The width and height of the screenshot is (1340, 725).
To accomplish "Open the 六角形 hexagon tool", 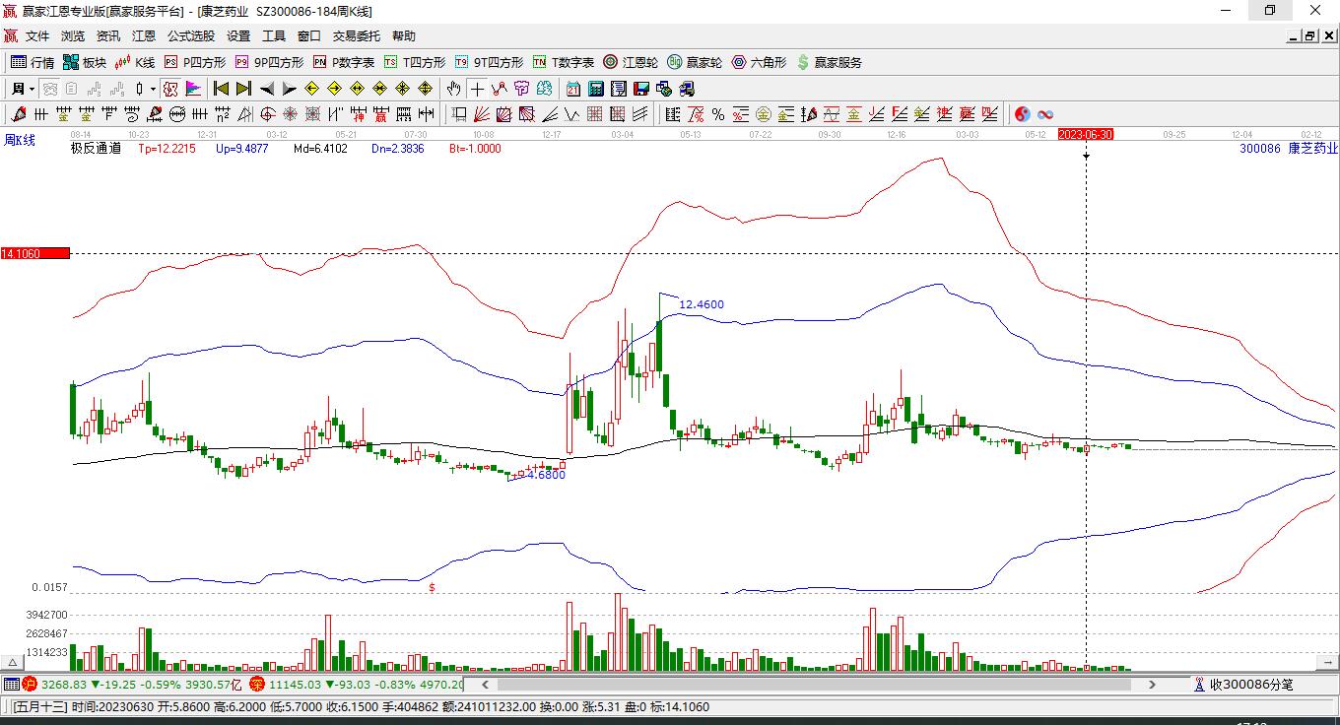I will tap(760, 62).
